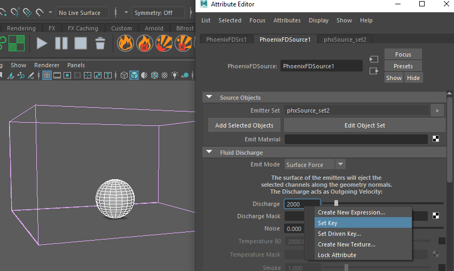Toggle viewport shadows icon
The height and width of the screenshot is (271, 454).
(185, 76)
